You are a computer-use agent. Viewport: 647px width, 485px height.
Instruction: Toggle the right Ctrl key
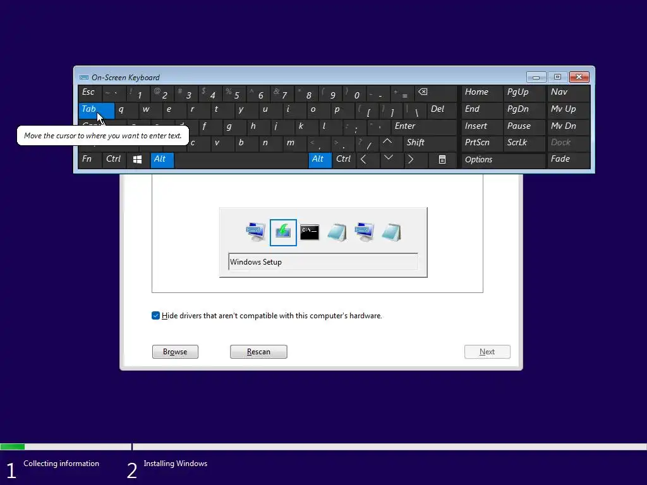344,160
